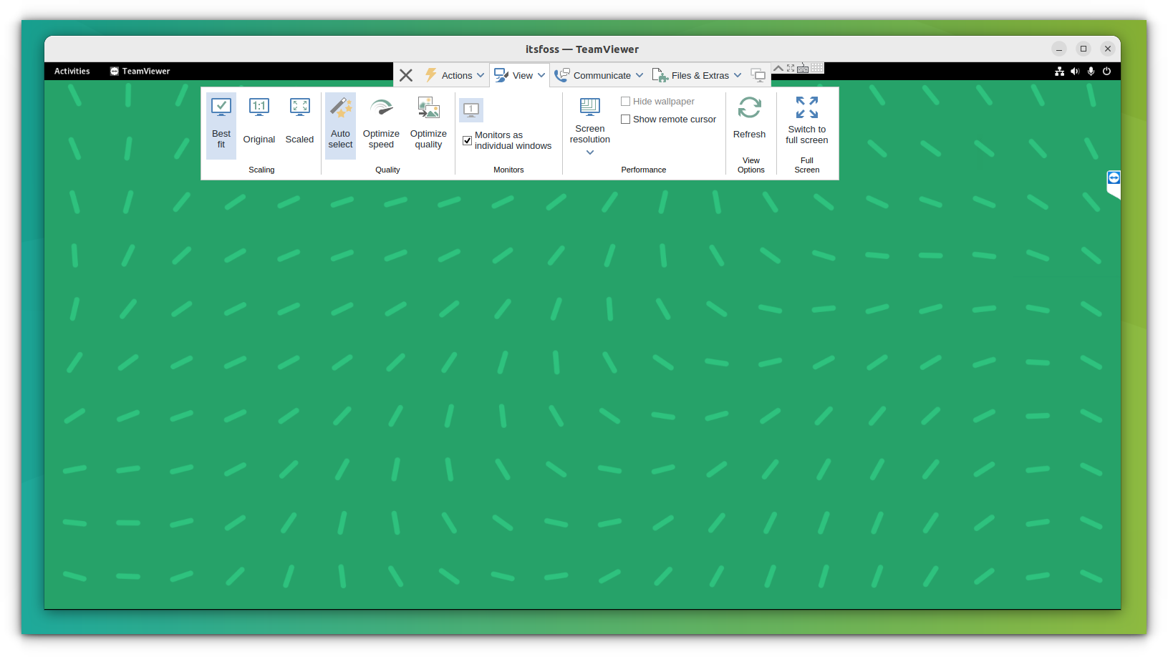Open the TeamViewer side panel tab

[x=1114, y=182]
